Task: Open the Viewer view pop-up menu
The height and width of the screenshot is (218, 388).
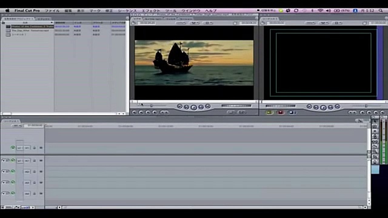Action: point(208,23)
